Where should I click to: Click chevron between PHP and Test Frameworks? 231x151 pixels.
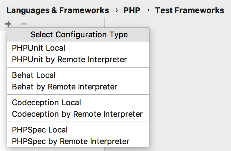pyautogui.click(x=148, y=10)
